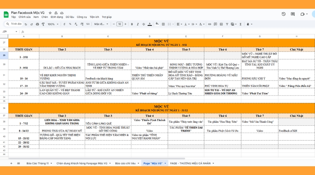The height and width of the screenshot is (175, 315).
Task: Toggle italic formatting
Action: [138, 24]
